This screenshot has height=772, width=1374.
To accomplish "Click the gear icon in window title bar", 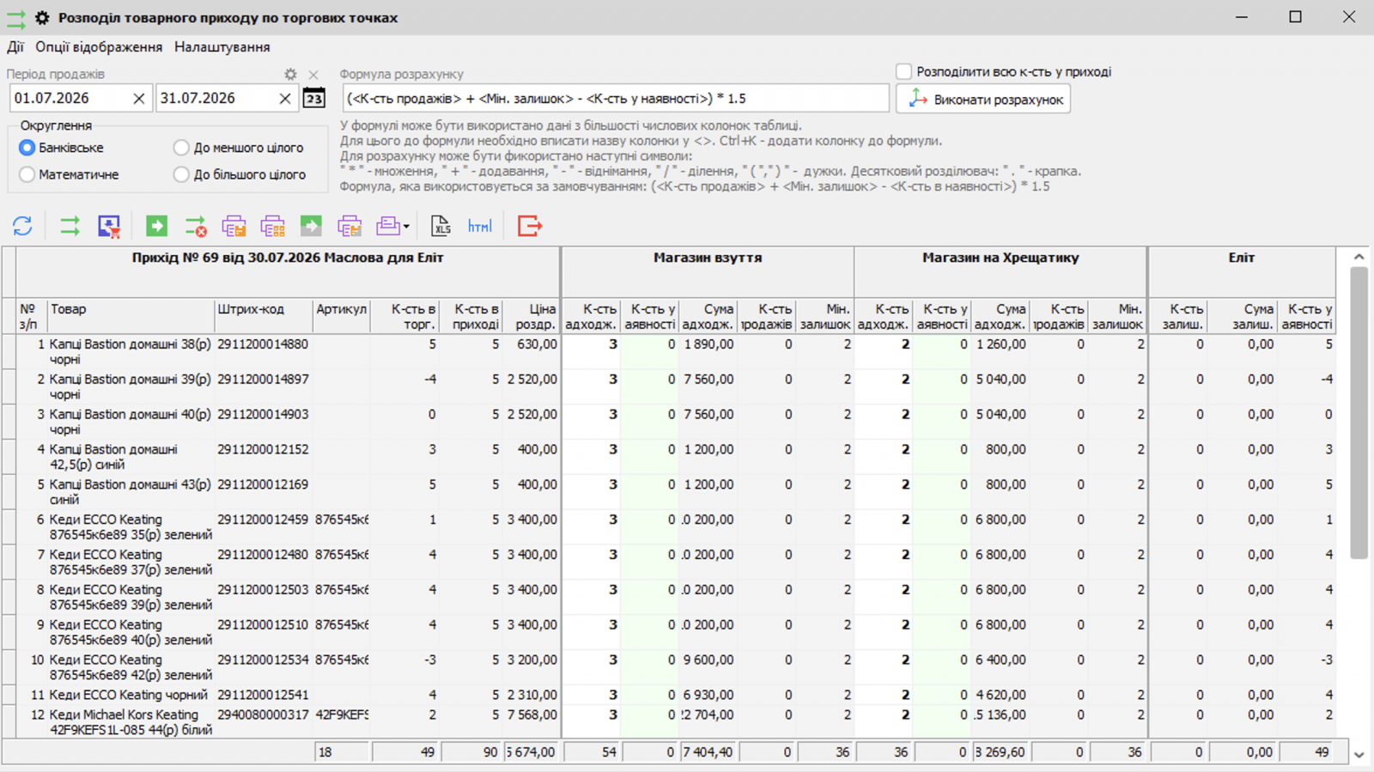I will tap(41, 17).
